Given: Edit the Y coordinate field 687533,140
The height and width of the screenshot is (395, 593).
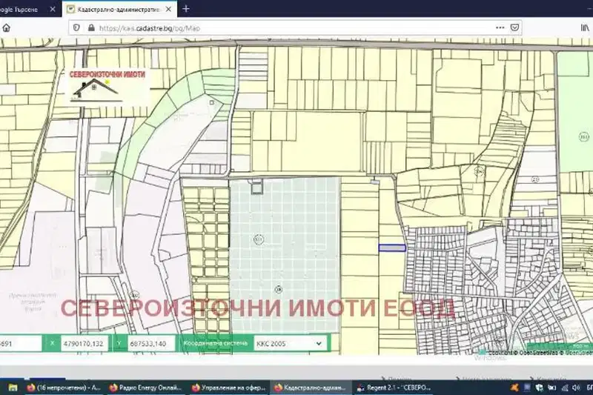Looking at the screenshot, I should point(150,344).
